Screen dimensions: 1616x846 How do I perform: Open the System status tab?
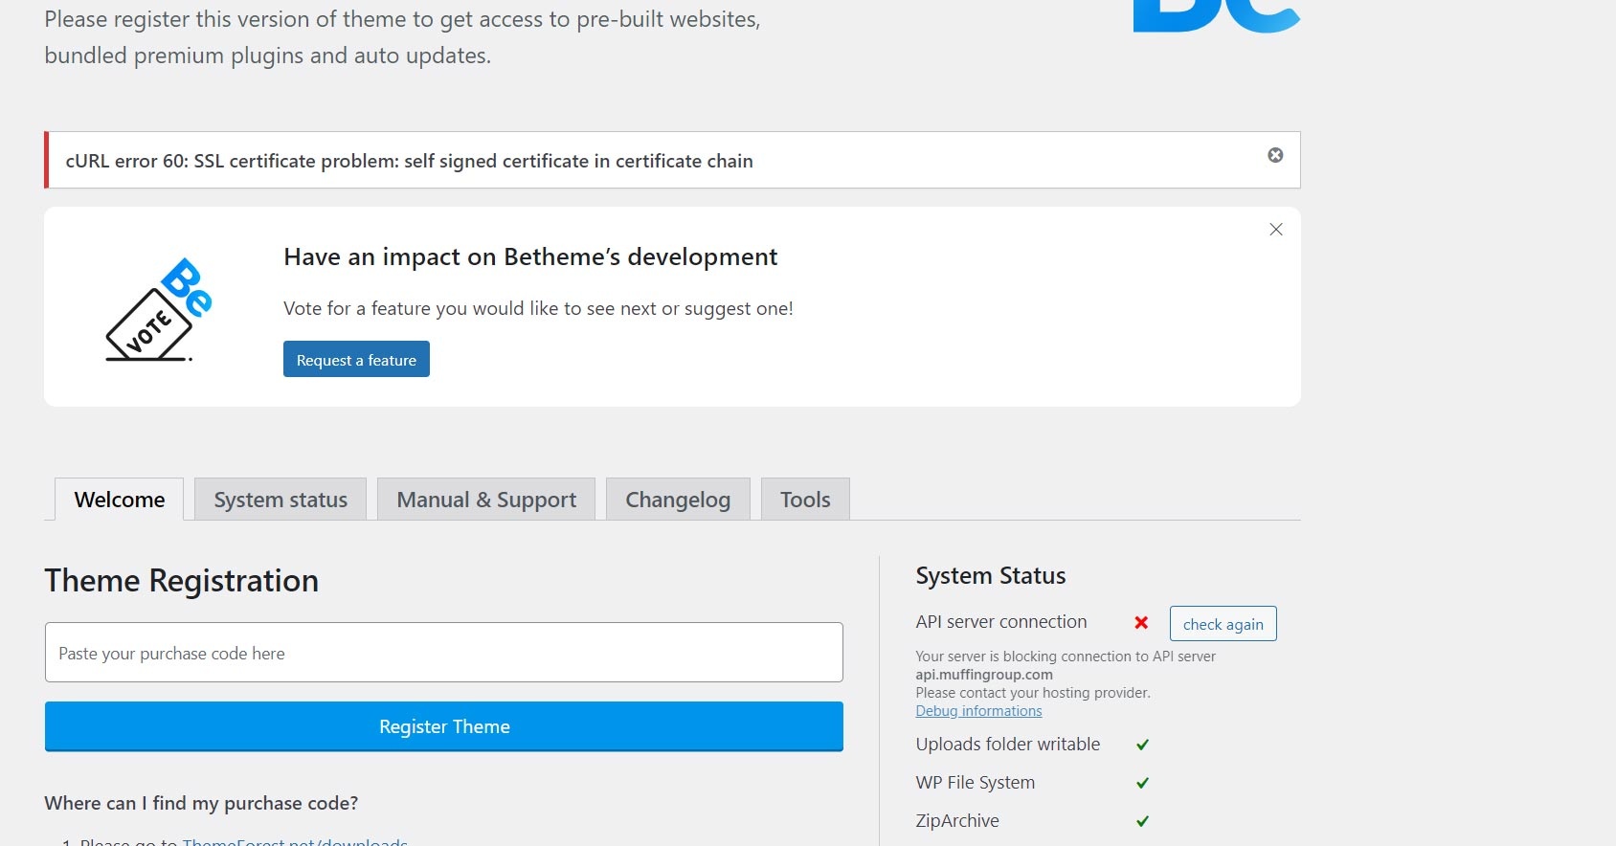(x=281, y=500)
